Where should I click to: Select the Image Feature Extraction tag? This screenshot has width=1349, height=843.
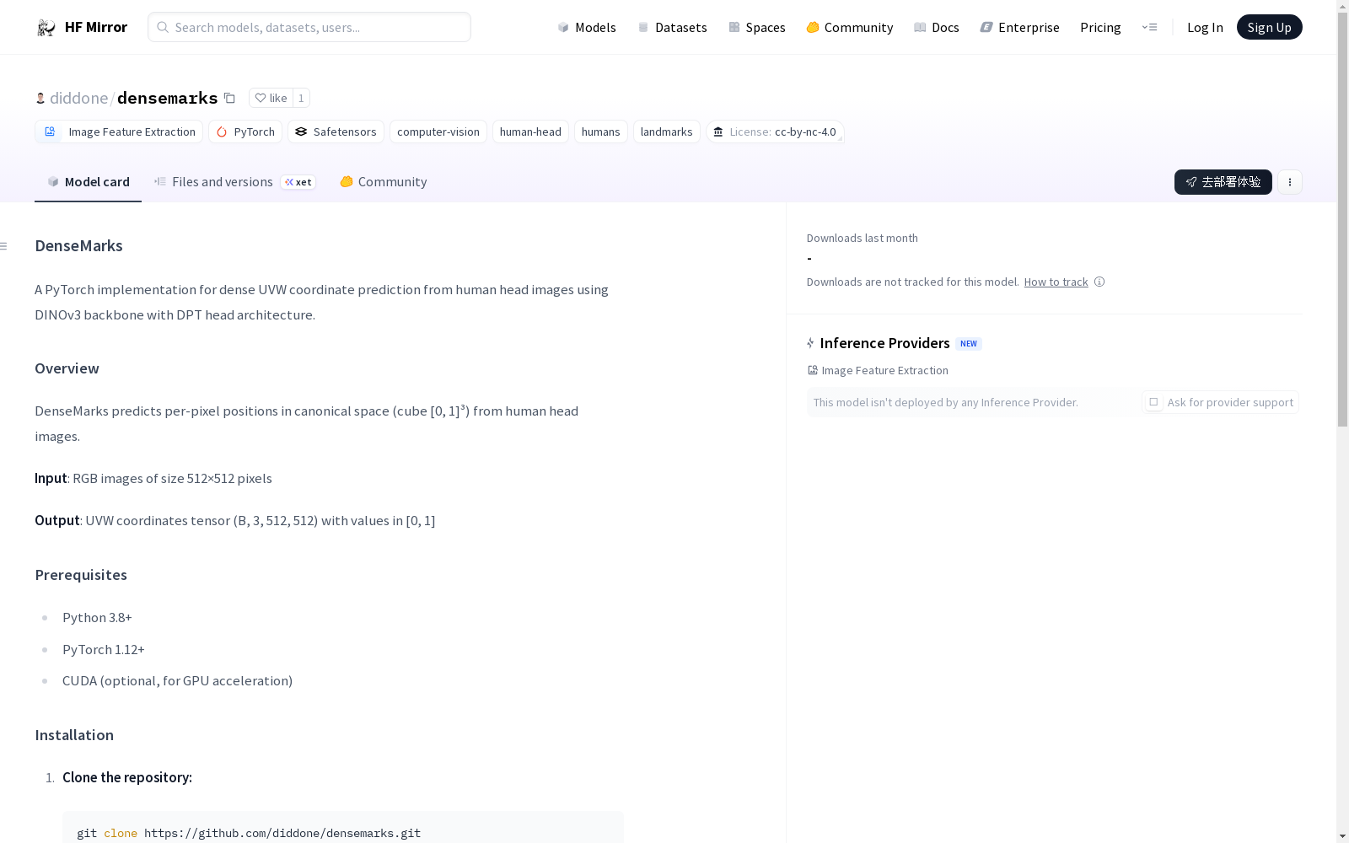tap(119, 132)
